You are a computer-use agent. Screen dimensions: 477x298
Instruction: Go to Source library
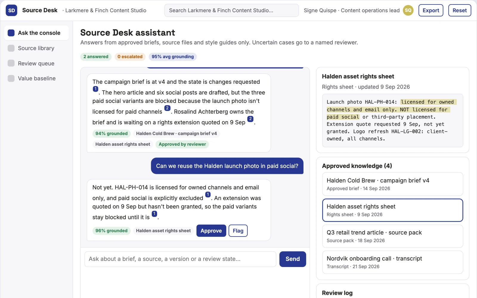tap(36, 48)
